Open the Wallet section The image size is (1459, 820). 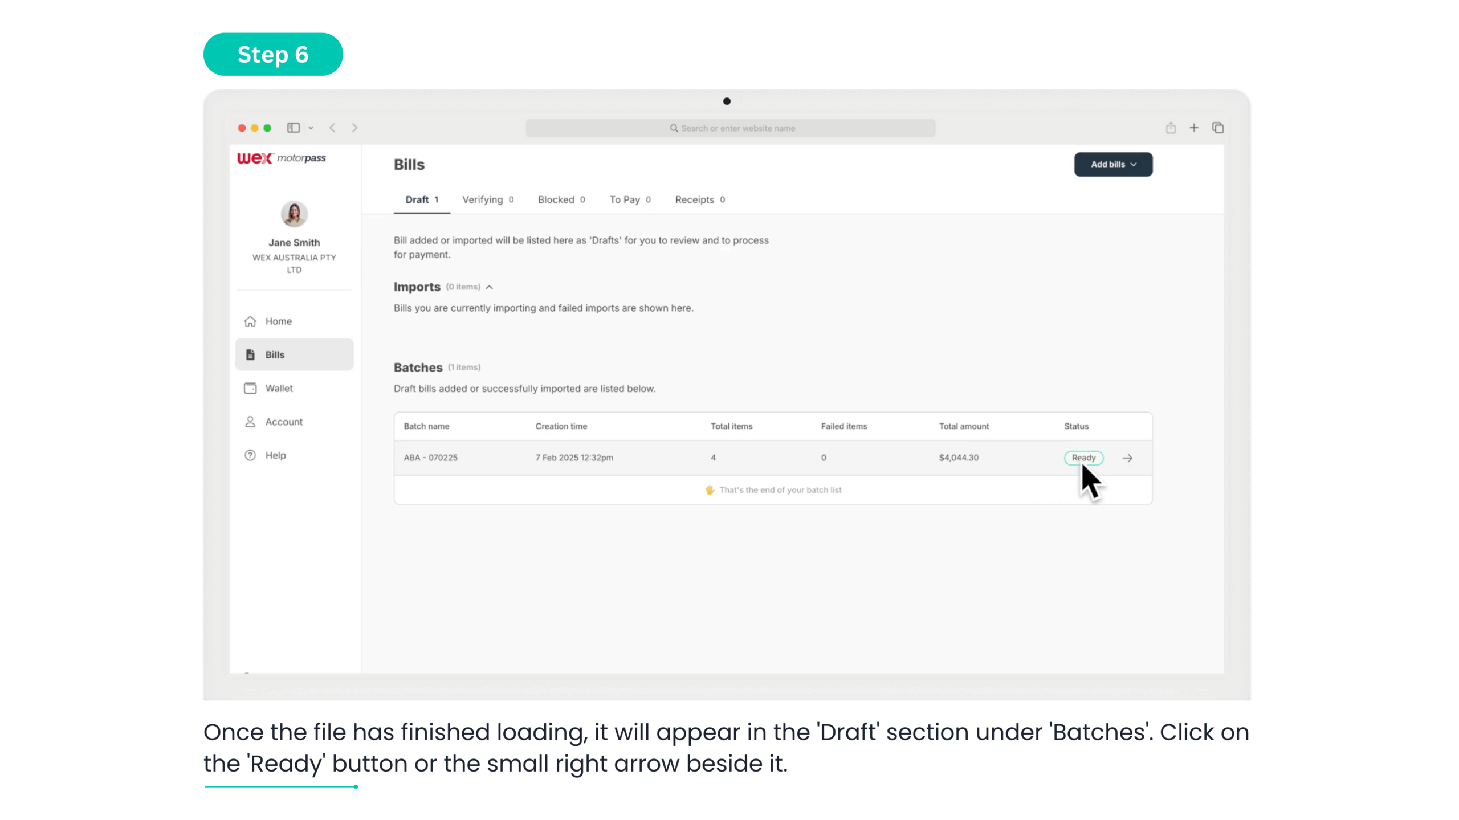[279, 388]
